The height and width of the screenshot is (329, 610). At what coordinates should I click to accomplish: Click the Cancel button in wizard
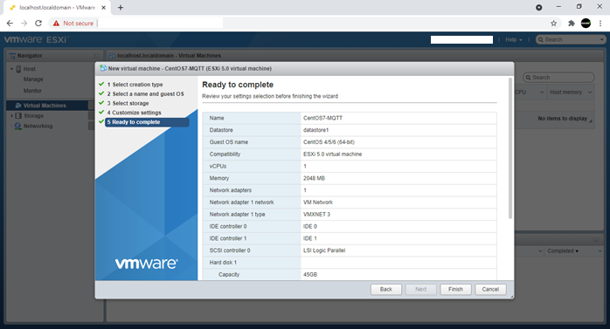(x=490, y=290)
